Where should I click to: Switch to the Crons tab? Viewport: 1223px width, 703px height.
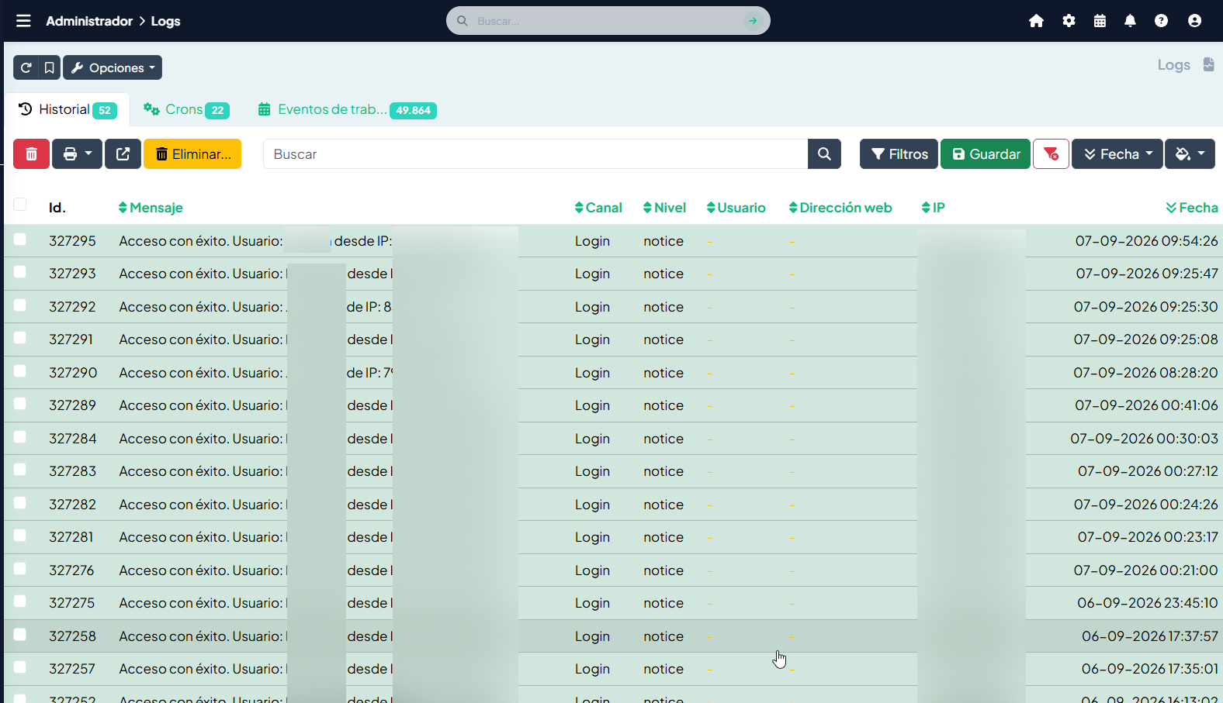186,109
